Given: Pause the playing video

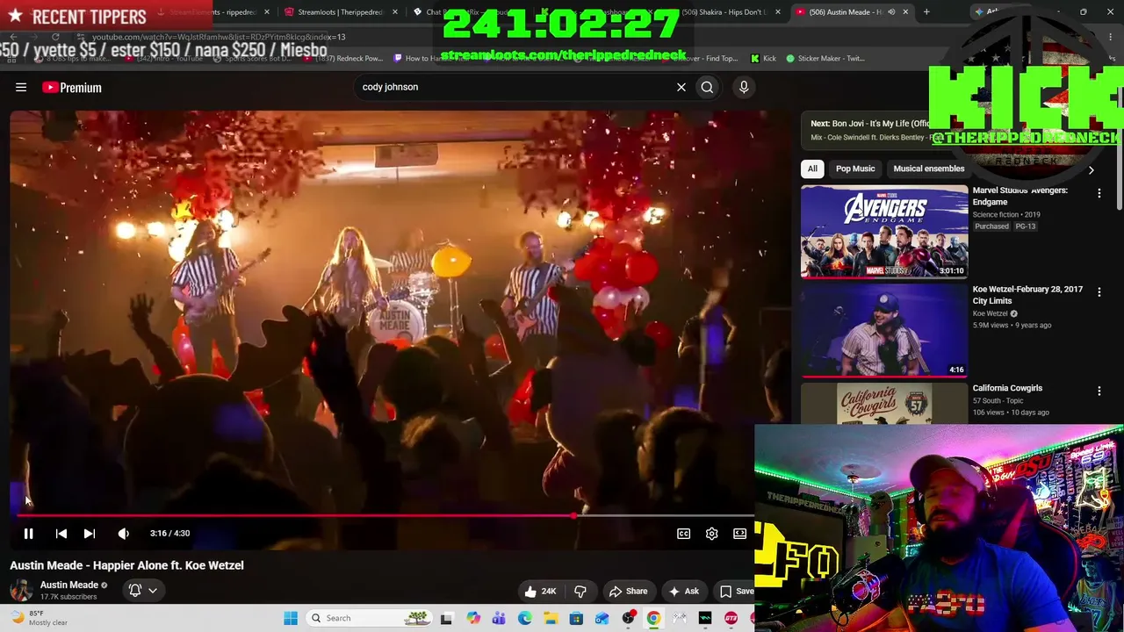Looking at the screenshot, I should pyautogui.click(x=28, y=533).
